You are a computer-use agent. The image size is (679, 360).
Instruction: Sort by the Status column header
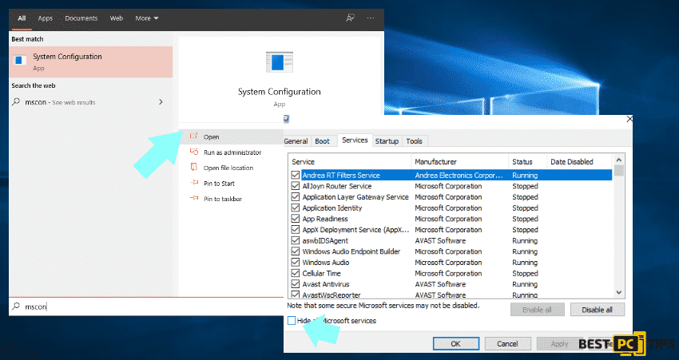528,162
